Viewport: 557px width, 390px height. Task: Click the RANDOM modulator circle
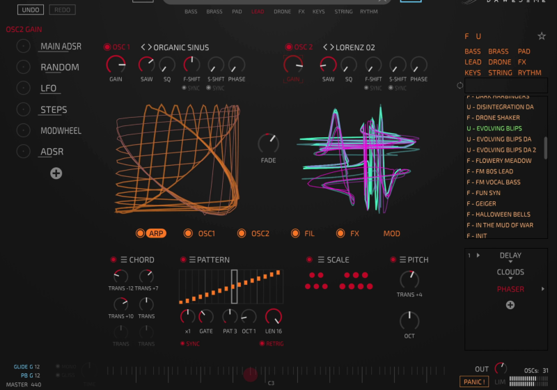[24, 67]
